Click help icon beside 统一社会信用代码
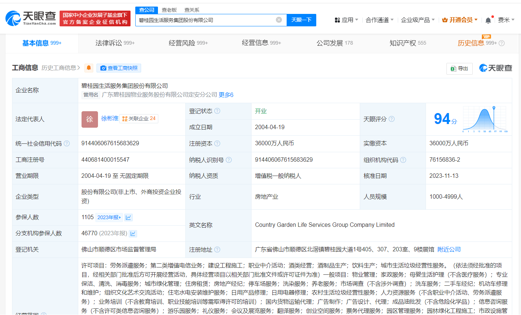Image resolution: width=521 pixels, height=315 pixels. point(67,143)
